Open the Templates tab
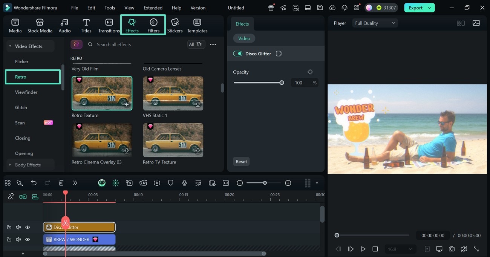490x257 pixels. point(197,26)
